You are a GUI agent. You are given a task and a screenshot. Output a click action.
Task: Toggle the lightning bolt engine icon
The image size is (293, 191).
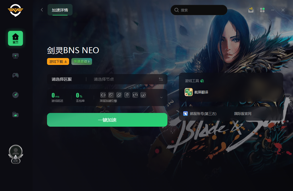click(x=127, y=95)
